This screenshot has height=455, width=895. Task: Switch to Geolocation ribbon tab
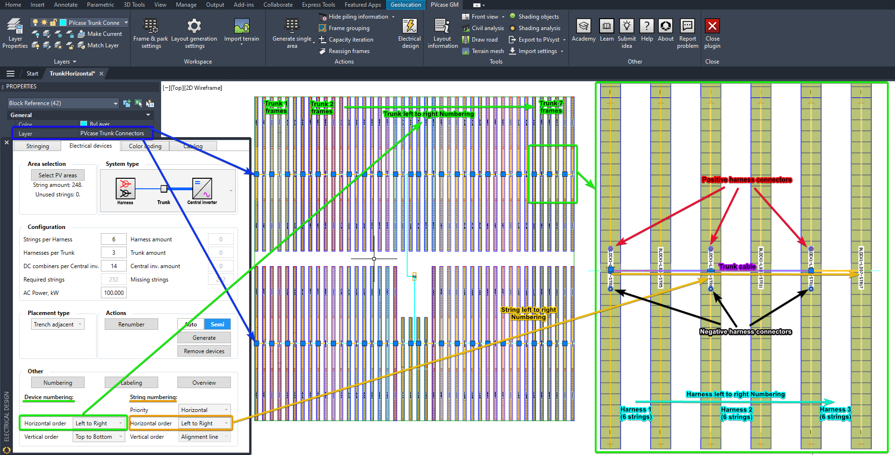[406, 5]
